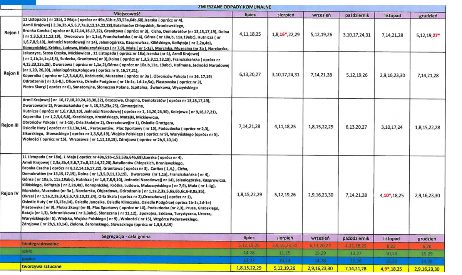Click the 'Rejon I' row label
This screenshot has height=275, width=462.
[x=10, y=33]
